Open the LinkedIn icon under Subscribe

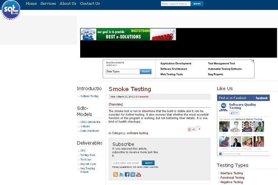coord(133,174)
